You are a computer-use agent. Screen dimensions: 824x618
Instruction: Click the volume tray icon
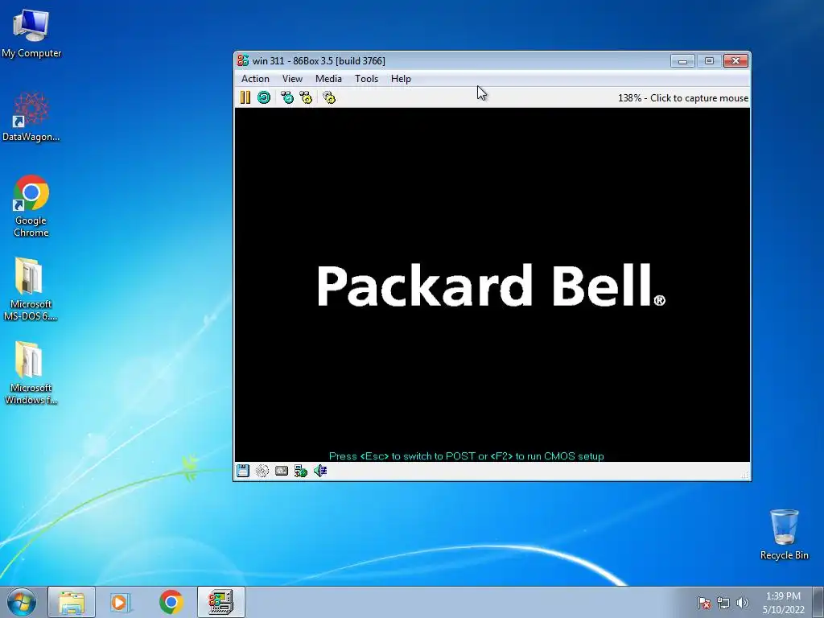pyautogui.click(x=742, y=603)
